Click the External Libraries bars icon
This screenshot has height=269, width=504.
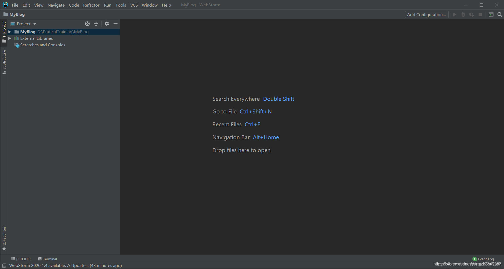(x=17, y=38)
